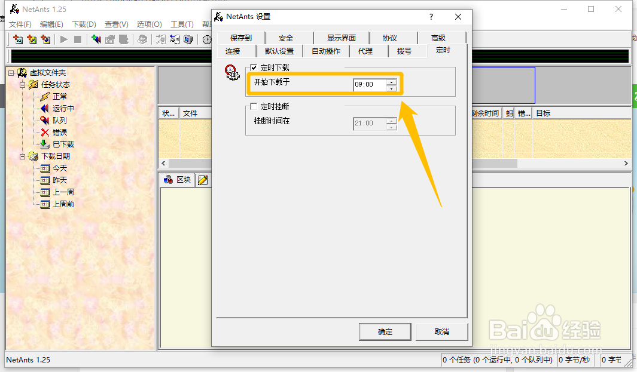Click the NetAnts ant icon in settings title
This screenshot has height=372, width=637.
click(218, 17)
